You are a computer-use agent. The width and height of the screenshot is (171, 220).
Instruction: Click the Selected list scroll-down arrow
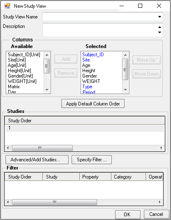pos(125,89)
